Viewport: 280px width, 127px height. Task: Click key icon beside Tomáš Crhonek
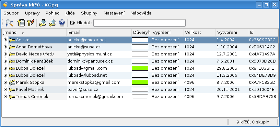tap(12, 97)
